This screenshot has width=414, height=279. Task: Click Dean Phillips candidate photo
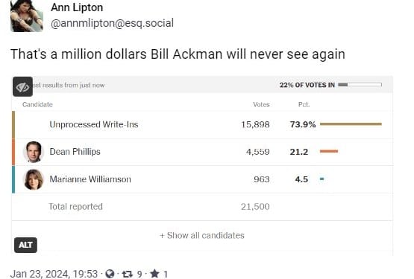tap(34, 152)
